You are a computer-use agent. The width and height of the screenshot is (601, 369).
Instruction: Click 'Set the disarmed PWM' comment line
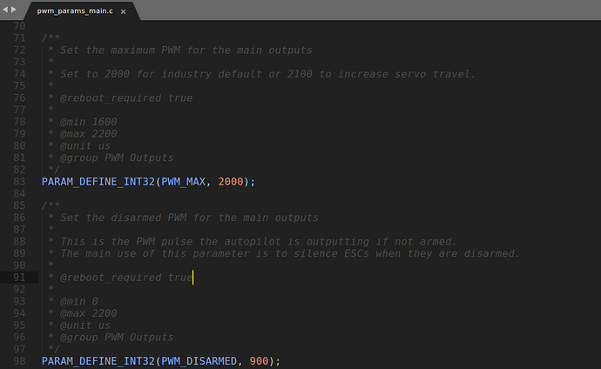(x=189, y=218)
